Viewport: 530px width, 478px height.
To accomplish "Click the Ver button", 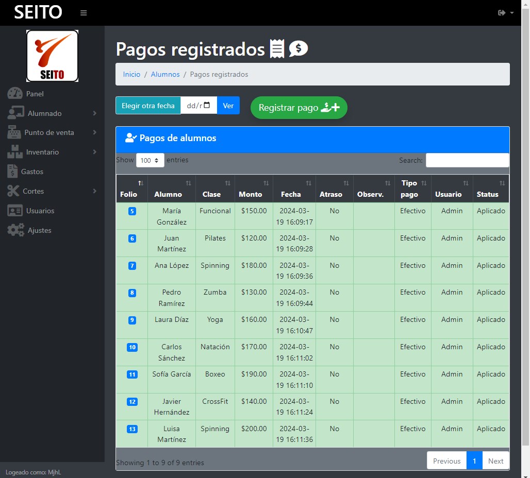I will (x=228, y=106).
